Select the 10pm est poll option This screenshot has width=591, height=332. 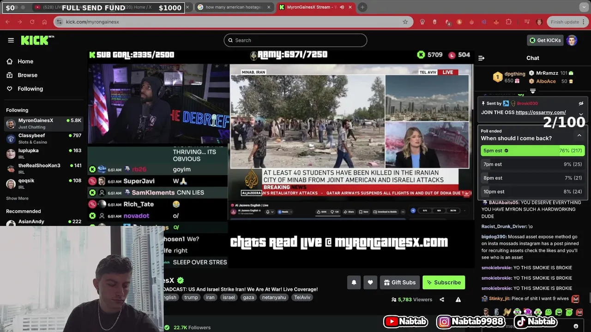point(533,191)
